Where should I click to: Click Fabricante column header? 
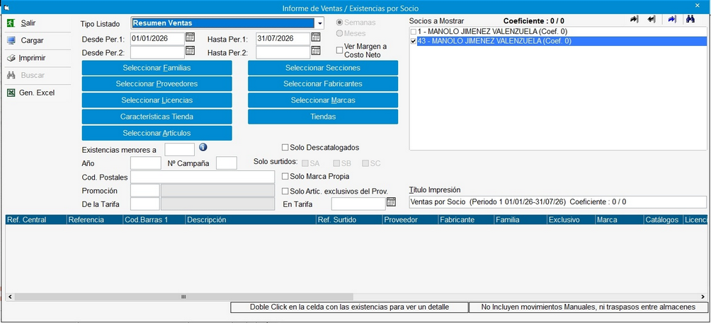(466, 219)
